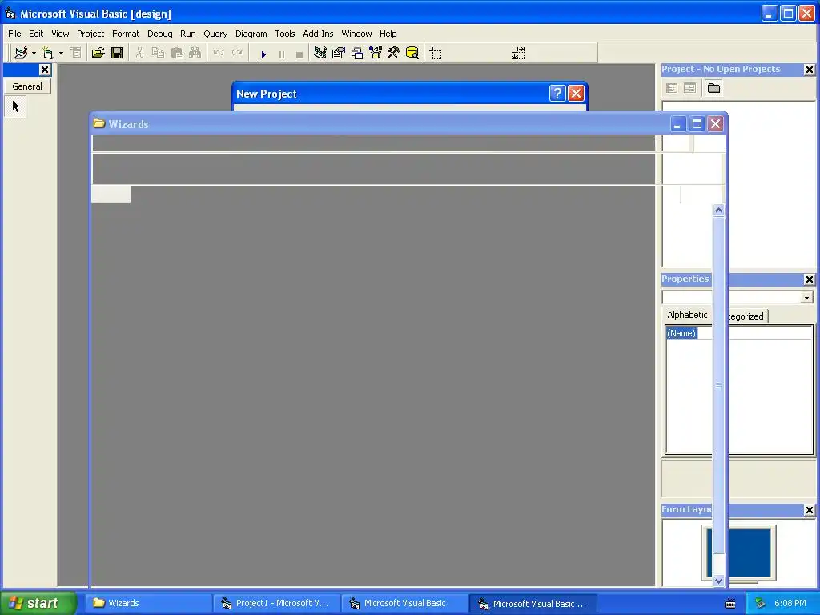Open the Edit menu
The height and width of the screenshot is (615, 820).
(x=35, y=34)
